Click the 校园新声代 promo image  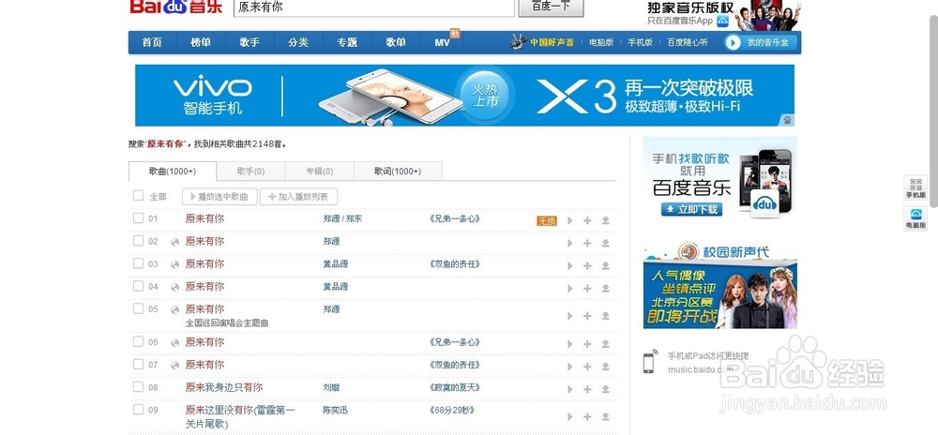click(720, 285)
